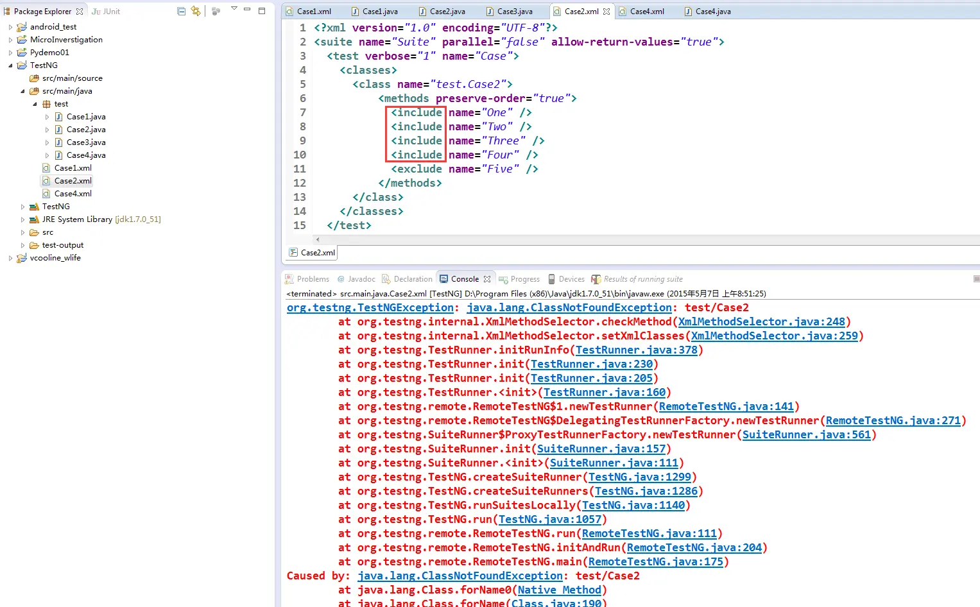Screen dimensions: 980x607
Task: Open the Case4.xml editor tab
Action: click(x=641, y=12)
